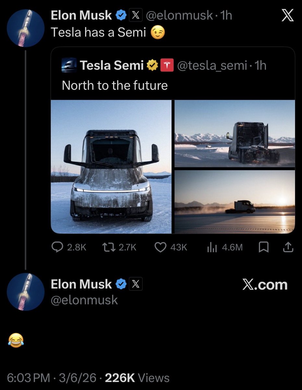Open the front-view Tesla Semi photo
The height and width of the screenshot is (390, 302).
click(x=111, y=167)
